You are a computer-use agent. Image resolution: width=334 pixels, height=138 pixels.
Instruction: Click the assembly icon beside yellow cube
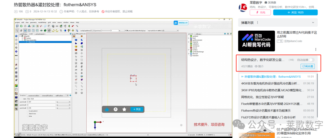[x=82, y=46]
